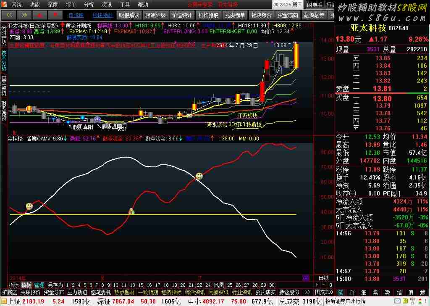
Task: Click the smiley face on red line crossover
Action: tap(199, 176)
